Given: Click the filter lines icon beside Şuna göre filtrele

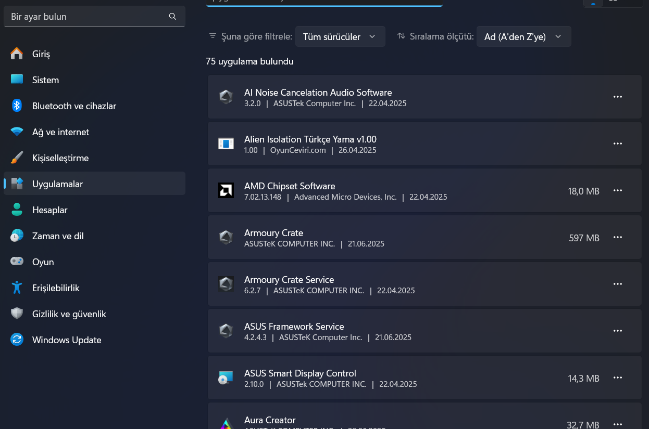Looking at the screenshot, I should pyautogui.click(x=213, y=36).
